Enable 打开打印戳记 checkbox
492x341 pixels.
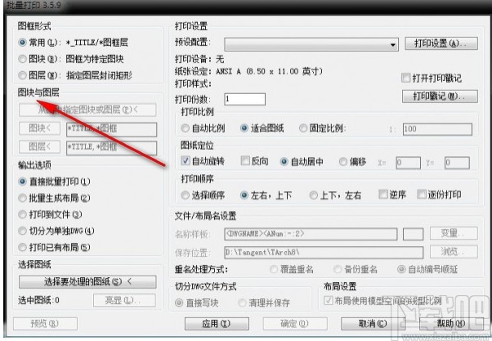pyautogui.click(x=405, y=78)
